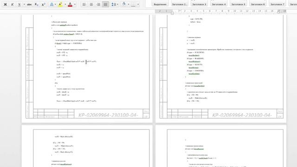This screenshot has height=167, width=297.
Task: Apply red font color
Action: [x=70, y=4]
